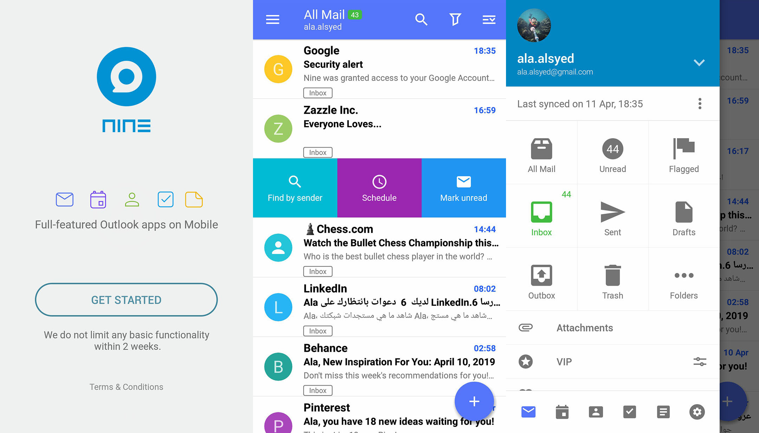The image size is (759, 433).
Task: Open the filter menu in All Mail
Action: pyautogui.click(x=455, y=20)
